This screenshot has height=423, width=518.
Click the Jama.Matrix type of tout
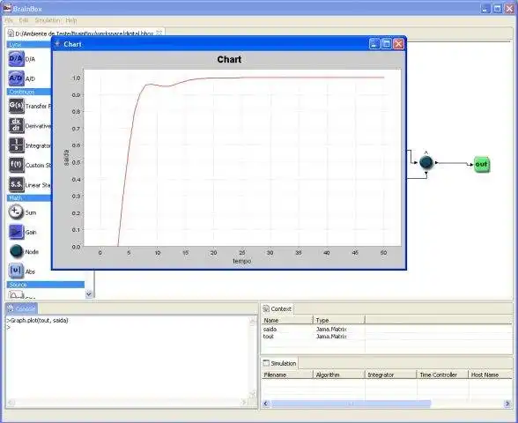[331, 337]
